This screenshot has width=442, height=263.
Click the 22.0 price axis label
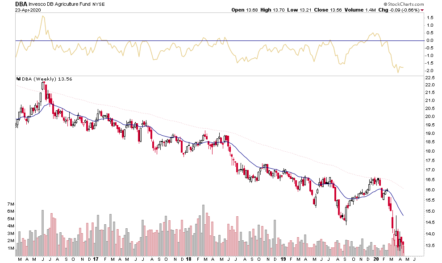point(430,85)
